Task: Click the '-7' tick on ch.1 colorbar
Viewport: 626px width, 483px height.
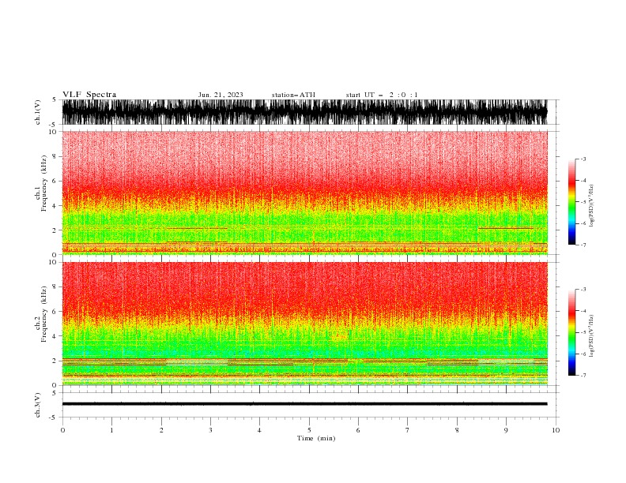Action: [x=583, y=245]
